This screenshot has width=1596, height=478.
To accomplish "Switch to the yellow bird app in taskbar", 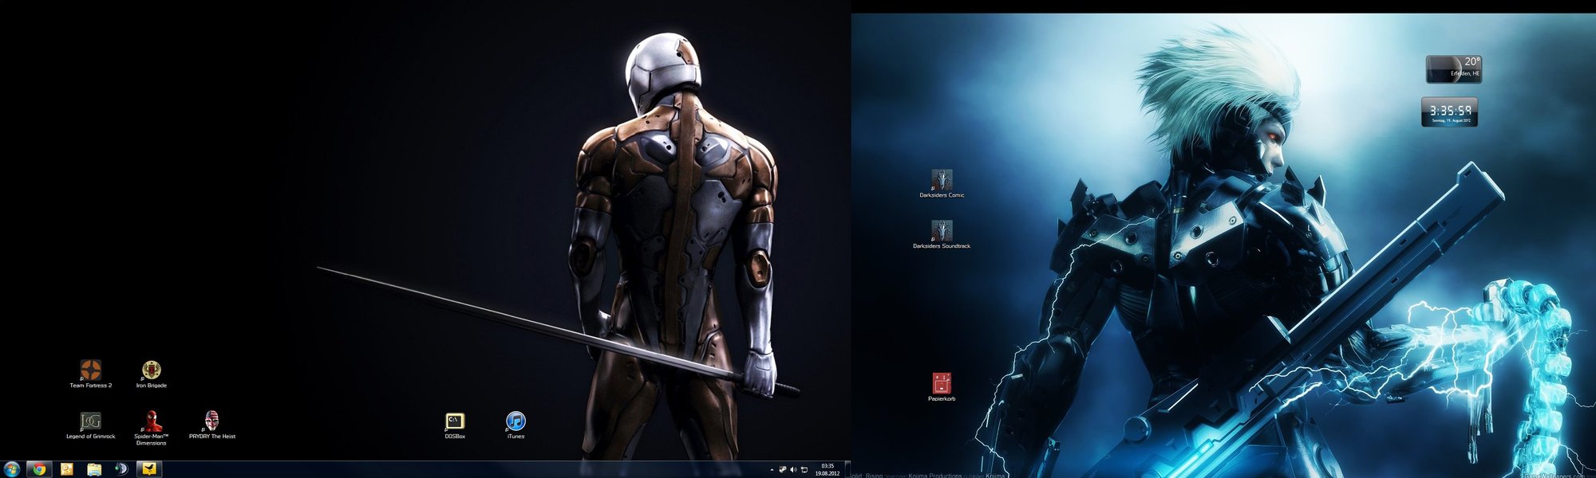I will tap(149, 469).
